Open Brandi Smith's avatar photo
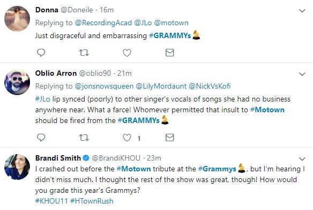The height and width of the screenshot is (210, 313). (x=17, y=167)
